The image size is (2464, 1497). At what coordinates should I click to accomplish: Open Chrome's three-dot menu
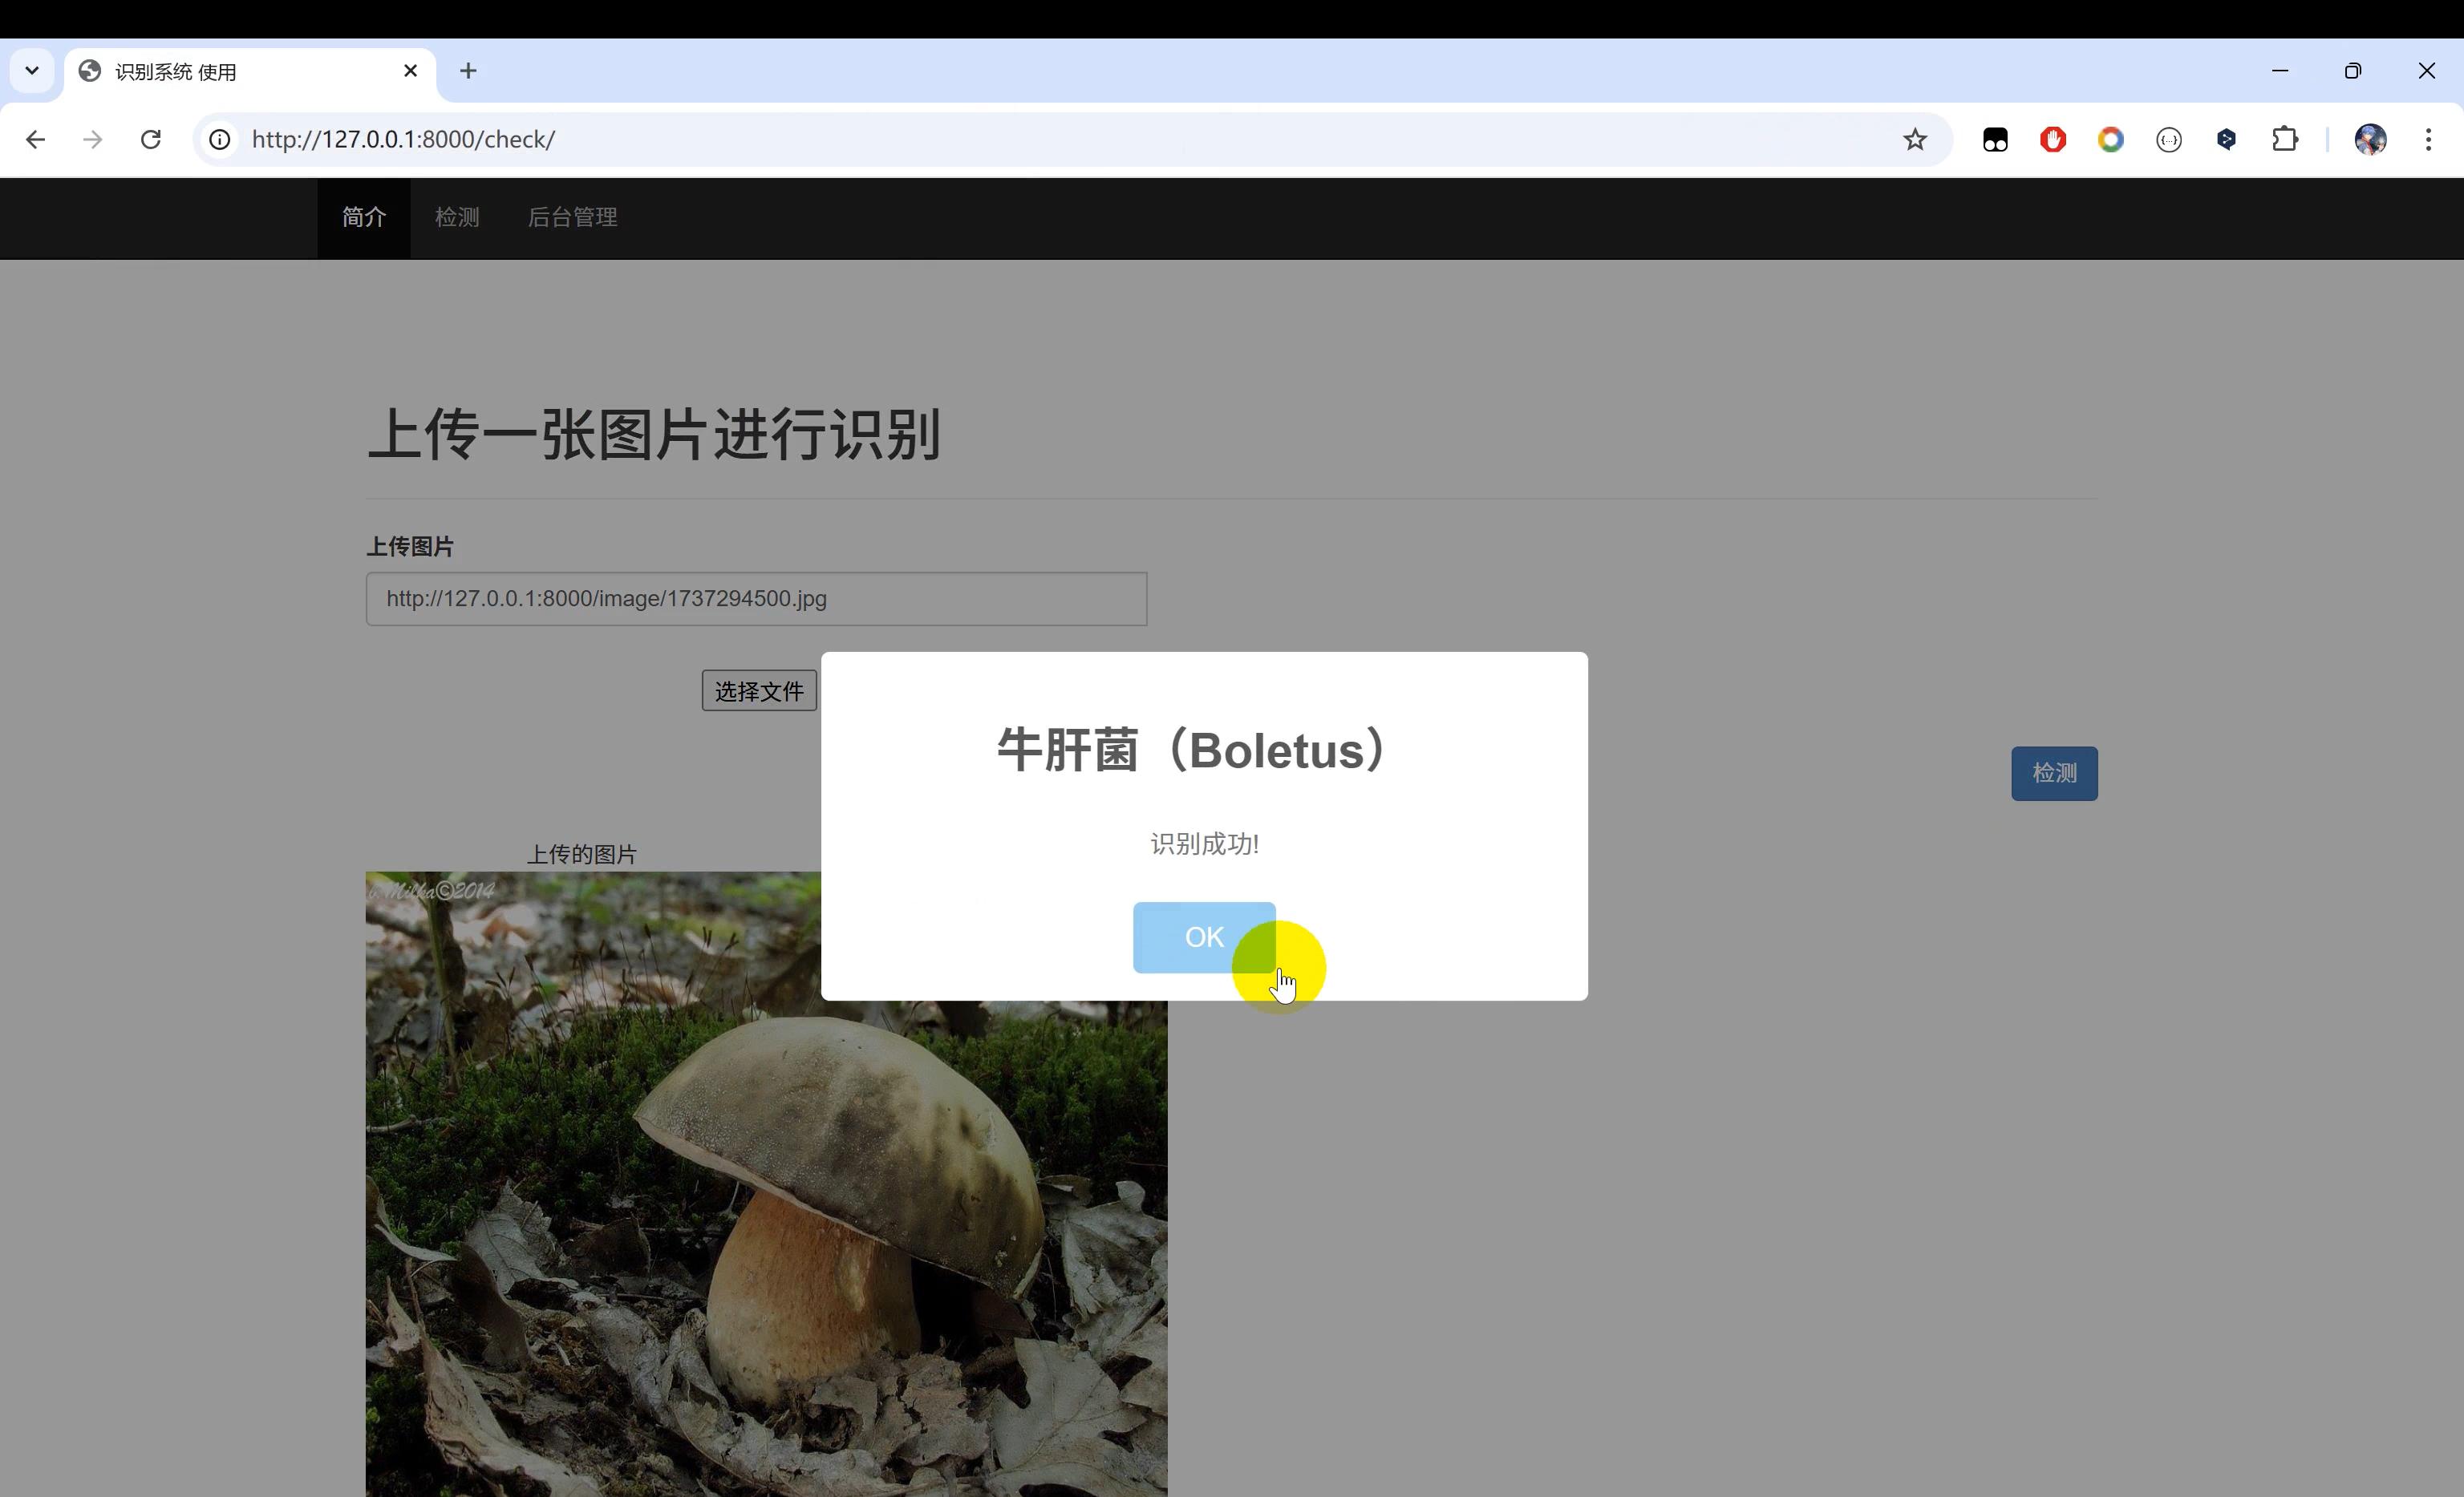click(2430, 139)
